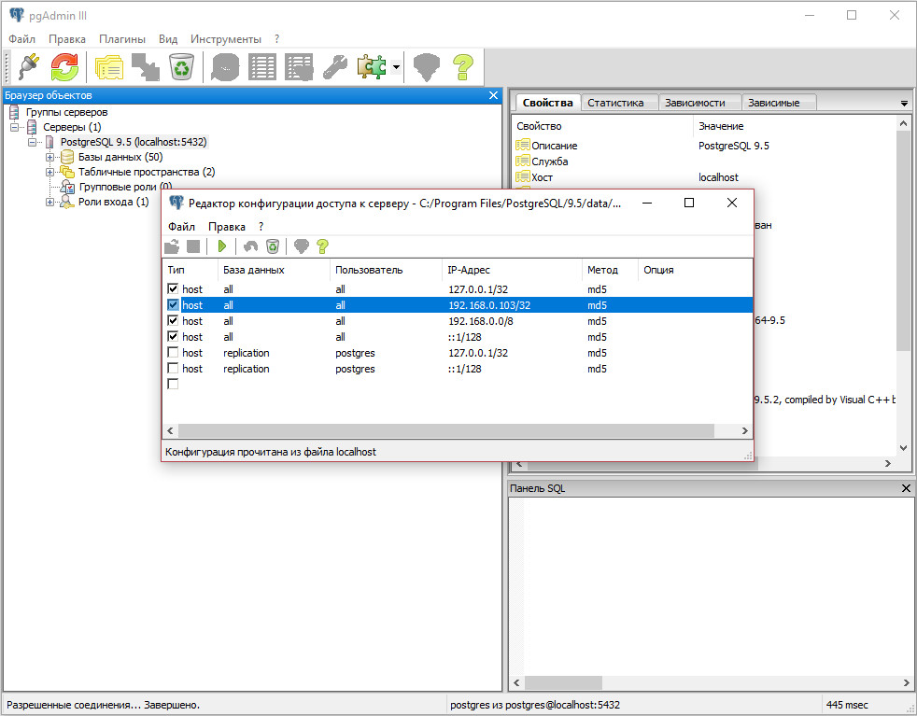Viewport: 917px width, 716px height.
Task: Expand the Роли входа (1) tree node
Action: (50, 202)
